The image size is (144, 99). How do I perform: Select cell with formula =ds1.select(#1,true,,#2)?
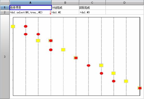pos(30,12)
